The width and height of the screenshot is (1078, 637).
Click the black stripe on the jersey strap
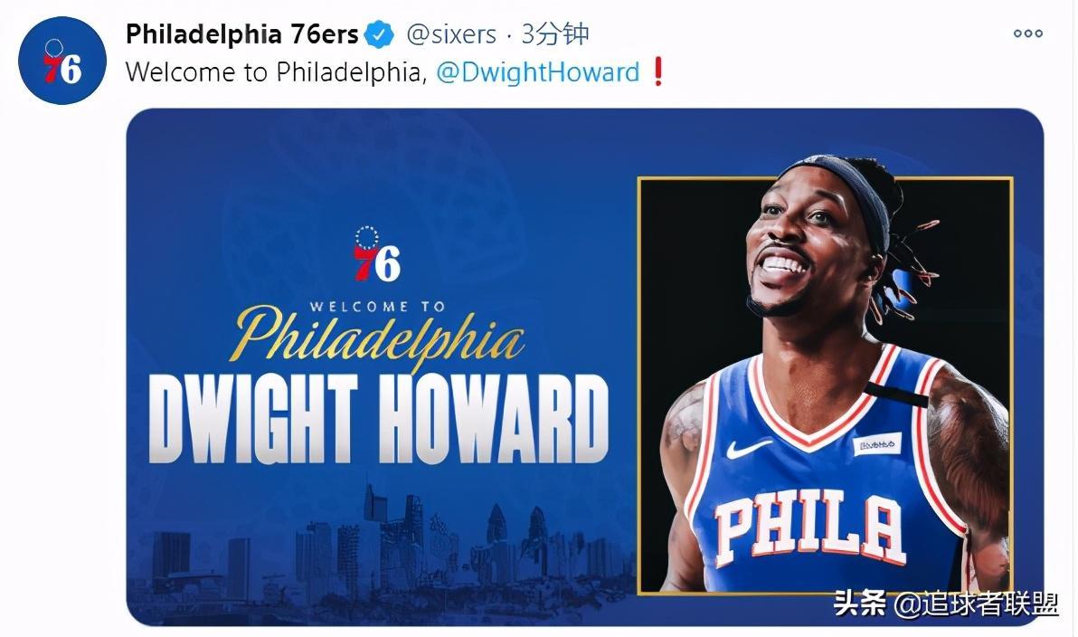coord(895,395)
